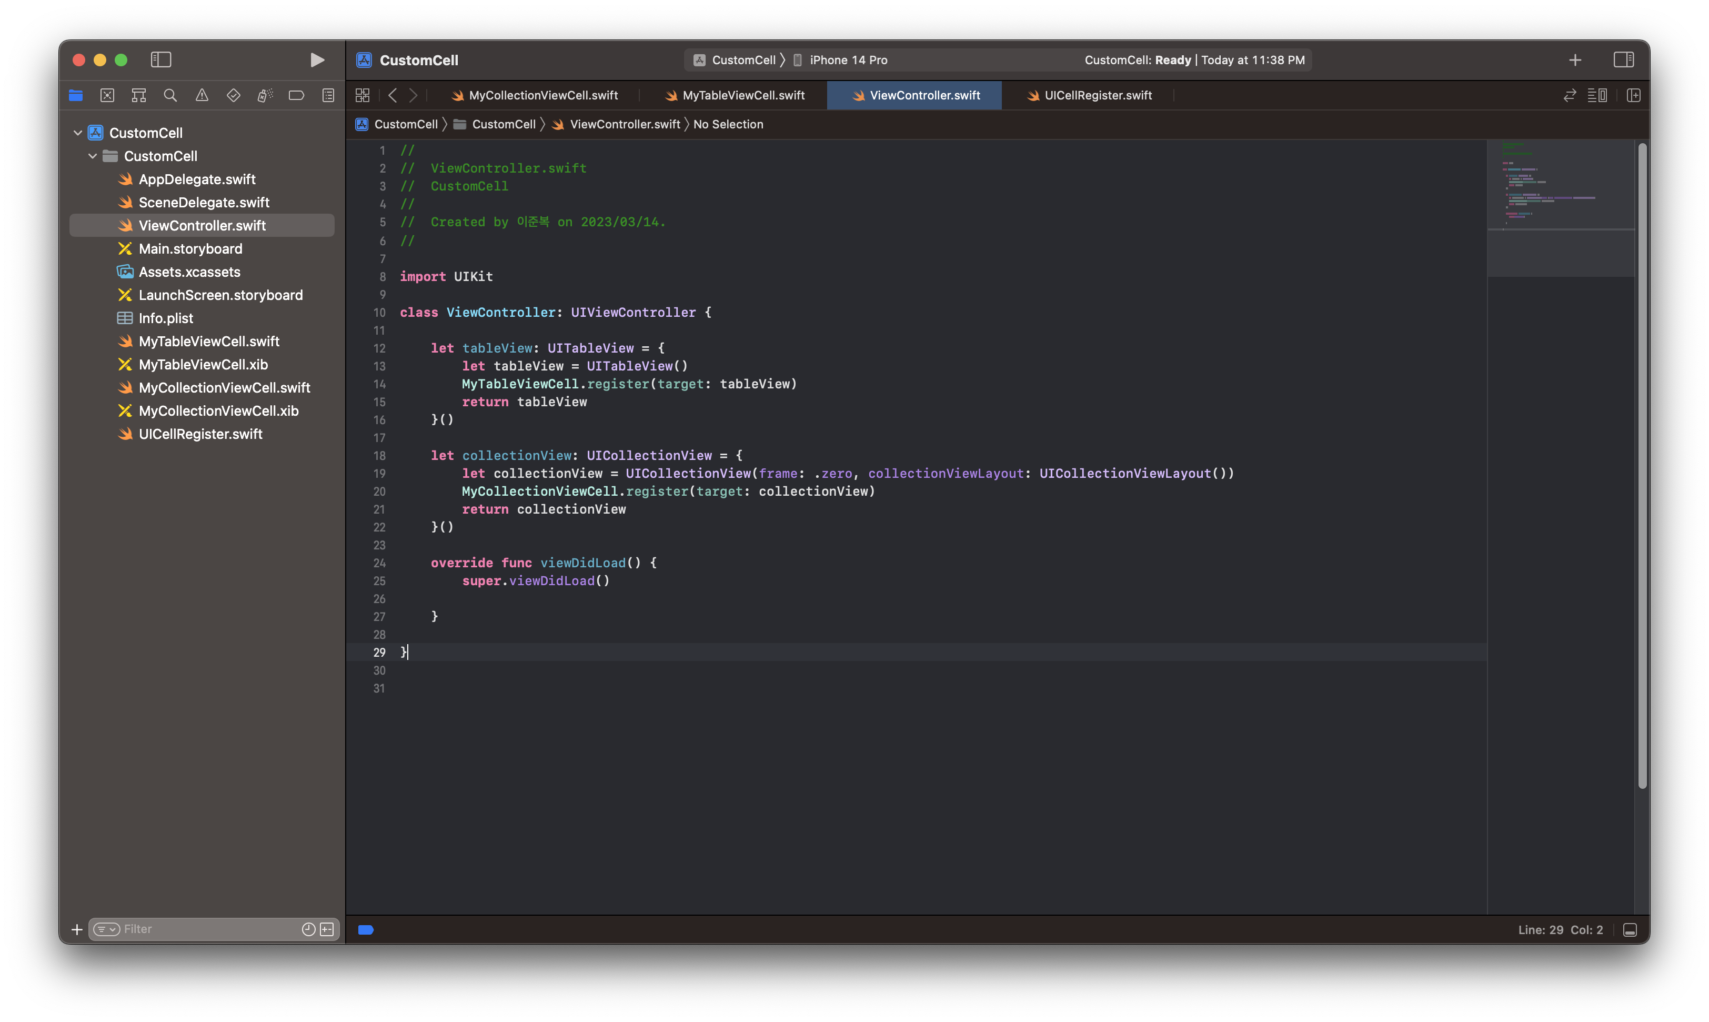1709x1022 pixels.
Task: Open the Source Control navigator icon
Action: point(107,96)
